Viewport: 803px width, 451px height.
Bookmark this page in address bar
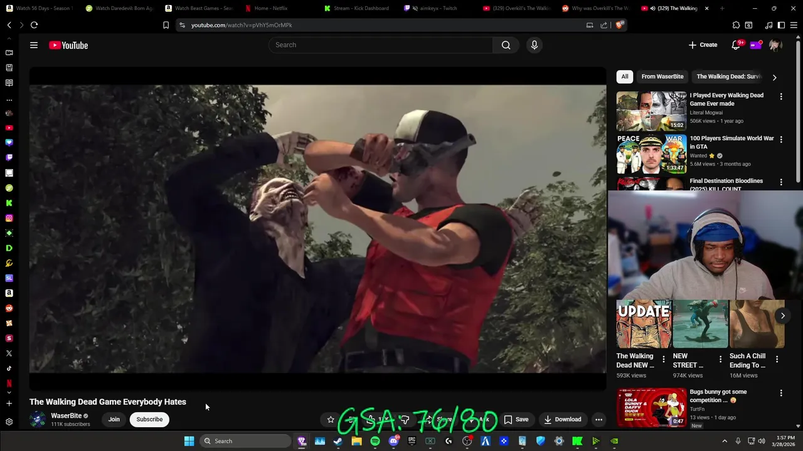point(166,25)
